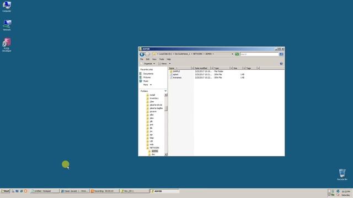The width and height of the screenshot is (353, 198).
Task: Select the jakarta-struts folder in the tree
Action: tap(156, 105)
